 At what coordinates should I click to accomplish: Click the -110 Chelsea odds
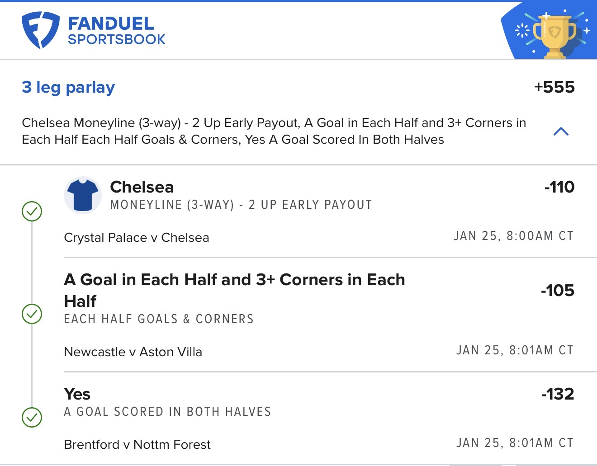[559, 187]
